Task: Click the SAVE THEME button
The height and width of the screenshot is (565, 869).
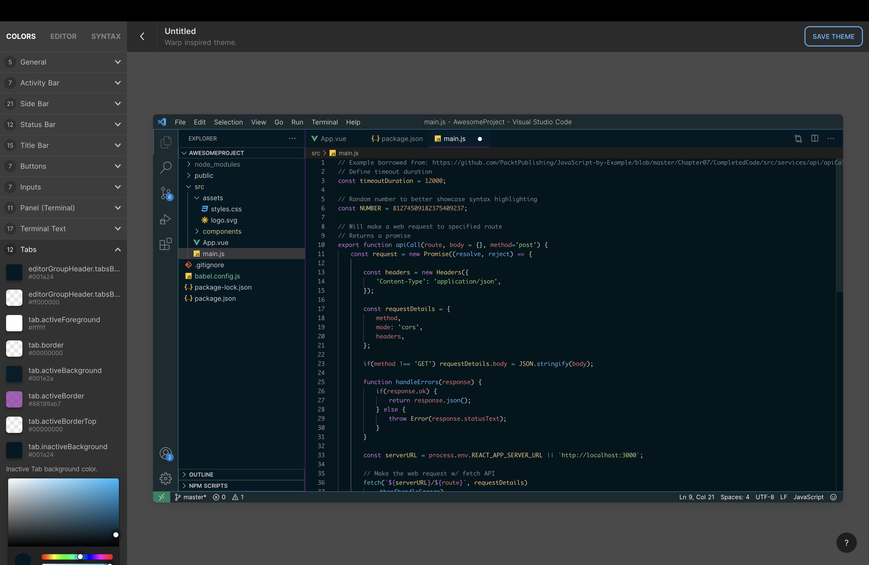Action: point(833,37)
